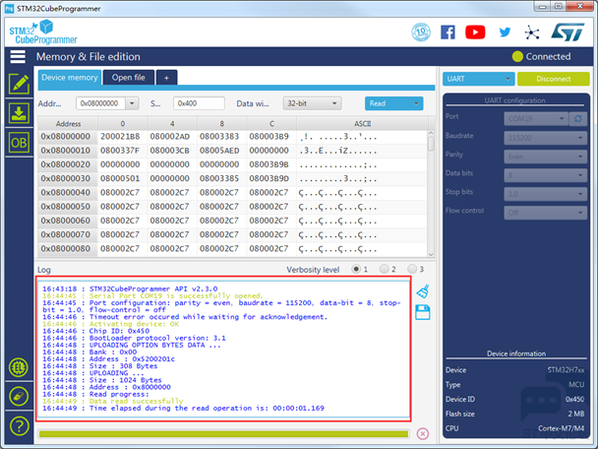598x449 pixels.
Task: Open the 115200 baudrate dropdown
Action: 545,138
